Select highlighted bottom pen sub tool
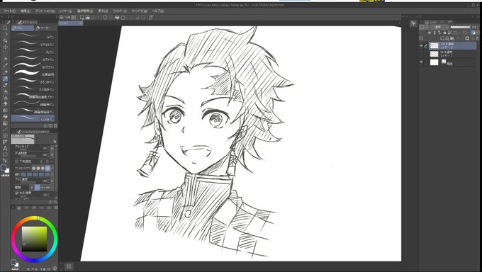This screenshot has height=272, width=482. click(33, 118)
